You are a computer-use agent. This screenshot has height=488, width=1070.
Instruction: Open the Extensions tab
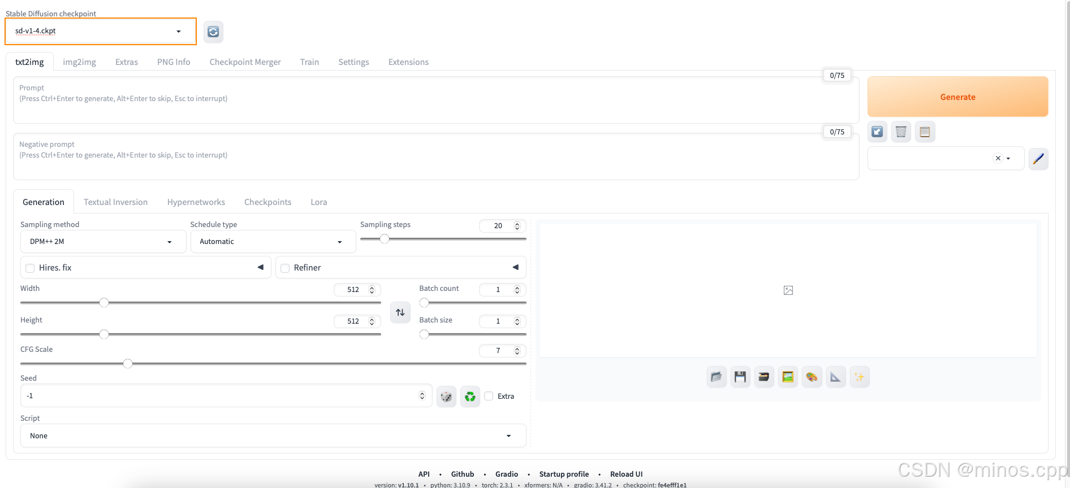[x=408, y=62]
